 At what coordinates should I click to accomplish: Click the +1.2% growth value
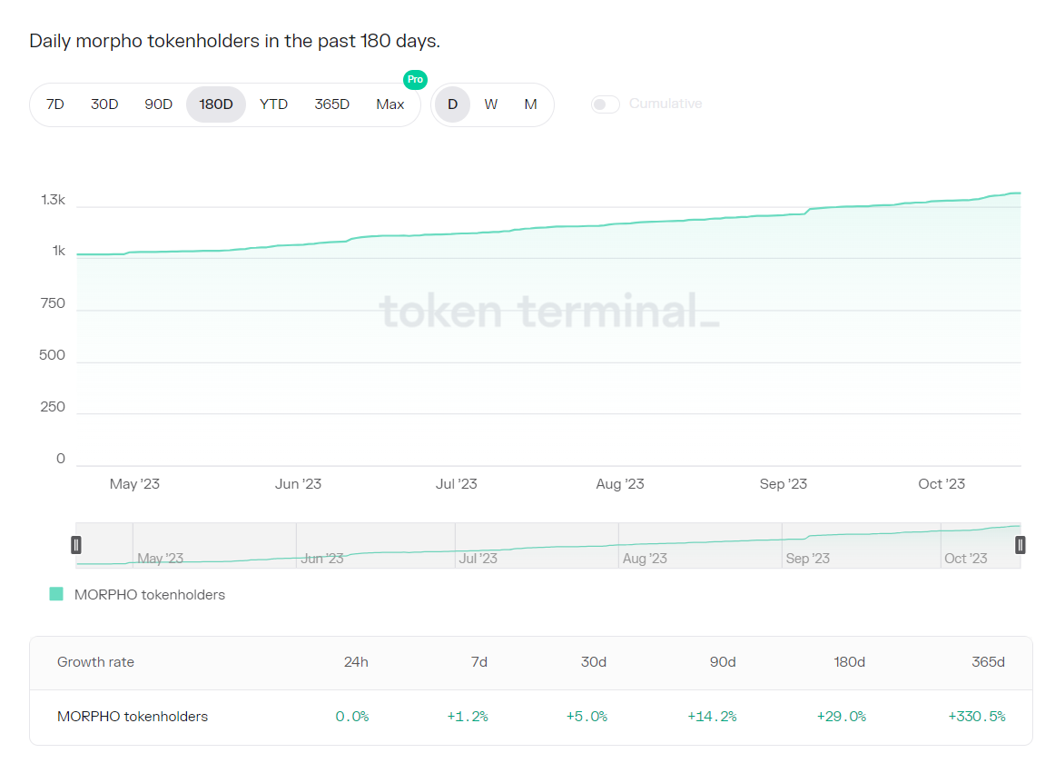468,717
